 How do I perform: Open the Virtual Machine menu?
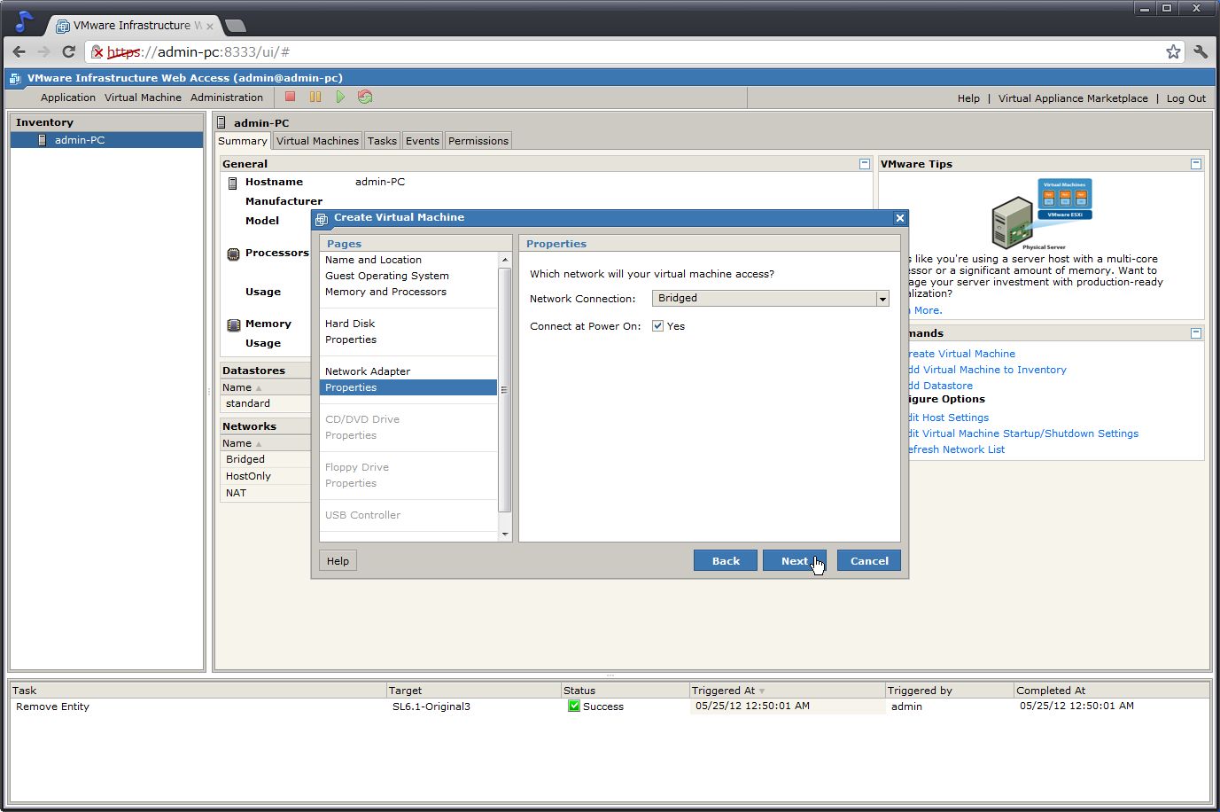click(x=143, y=98)
